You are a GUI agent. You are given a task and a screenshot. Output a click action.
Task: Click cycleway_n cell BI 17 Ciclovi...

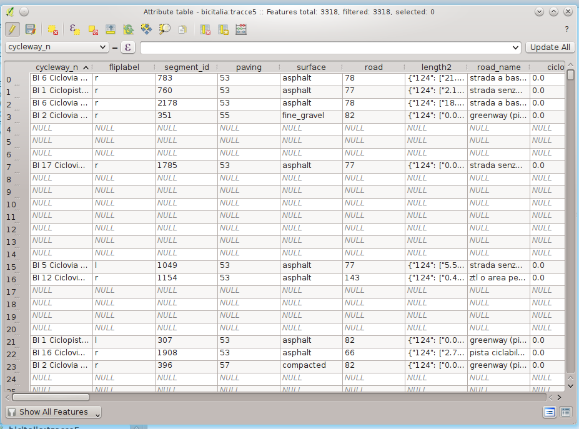(61, 165)
